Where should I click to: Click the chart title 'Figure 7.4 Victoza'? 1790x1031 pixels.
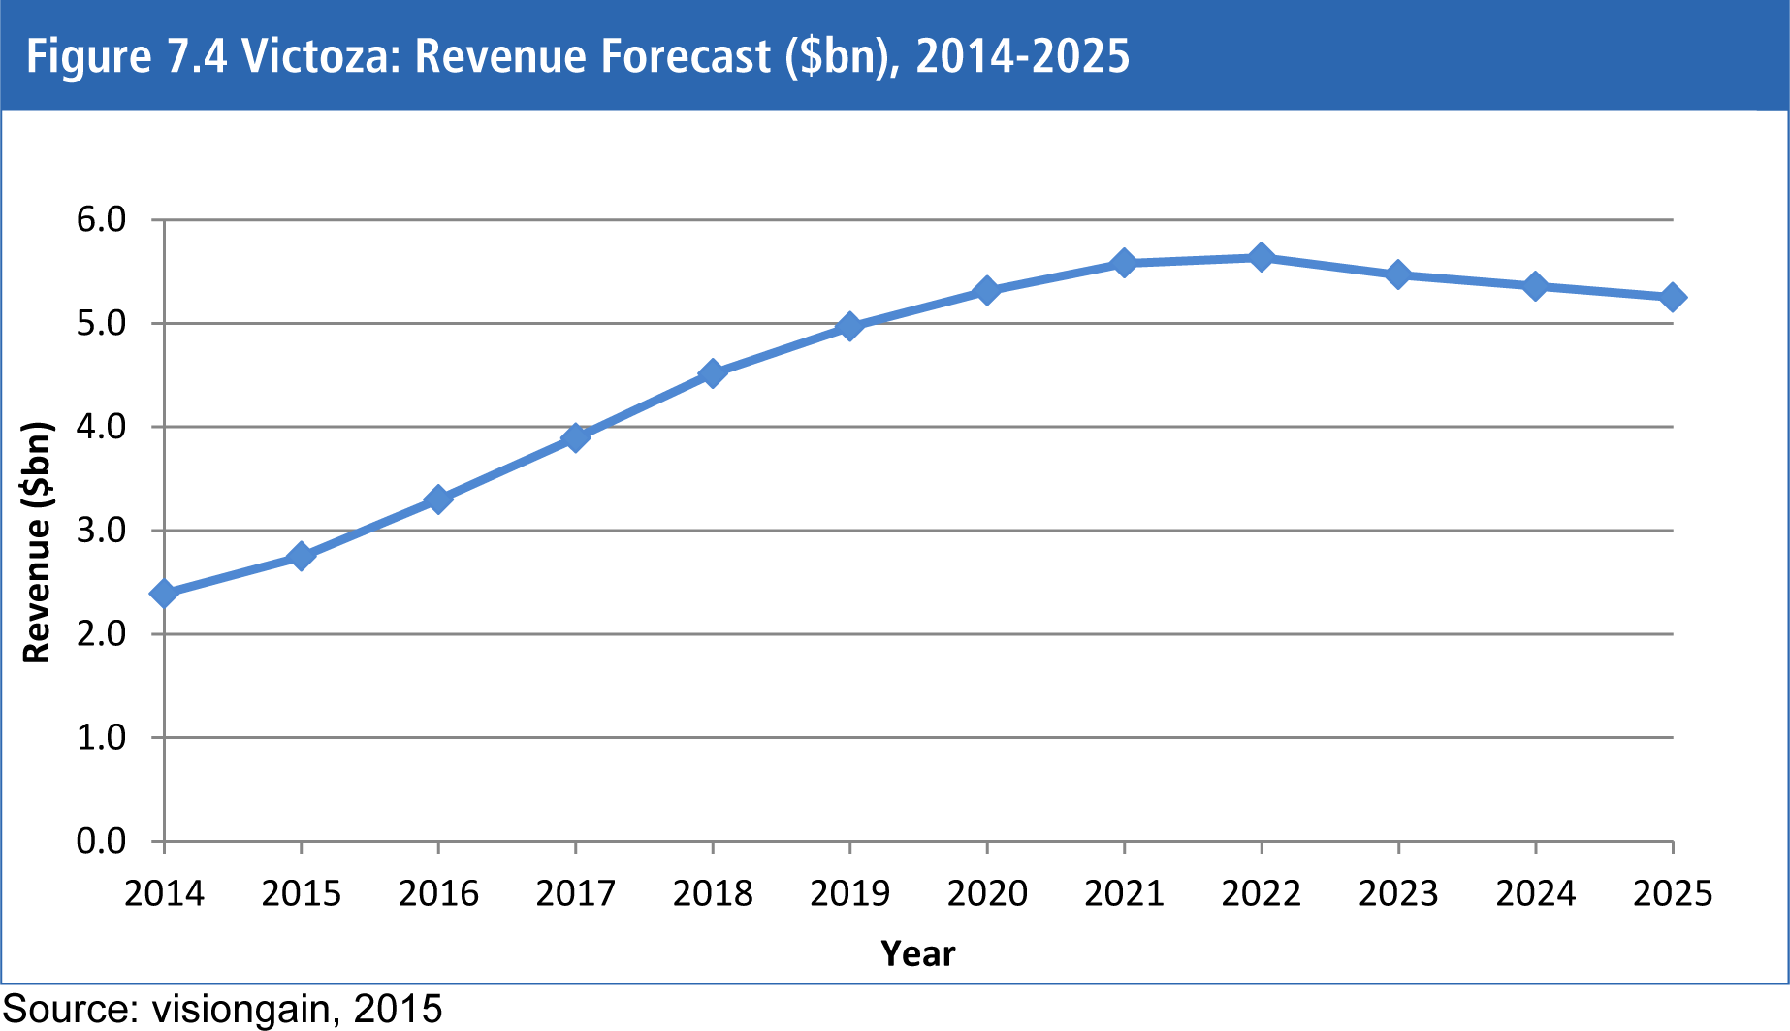[577, 55]
